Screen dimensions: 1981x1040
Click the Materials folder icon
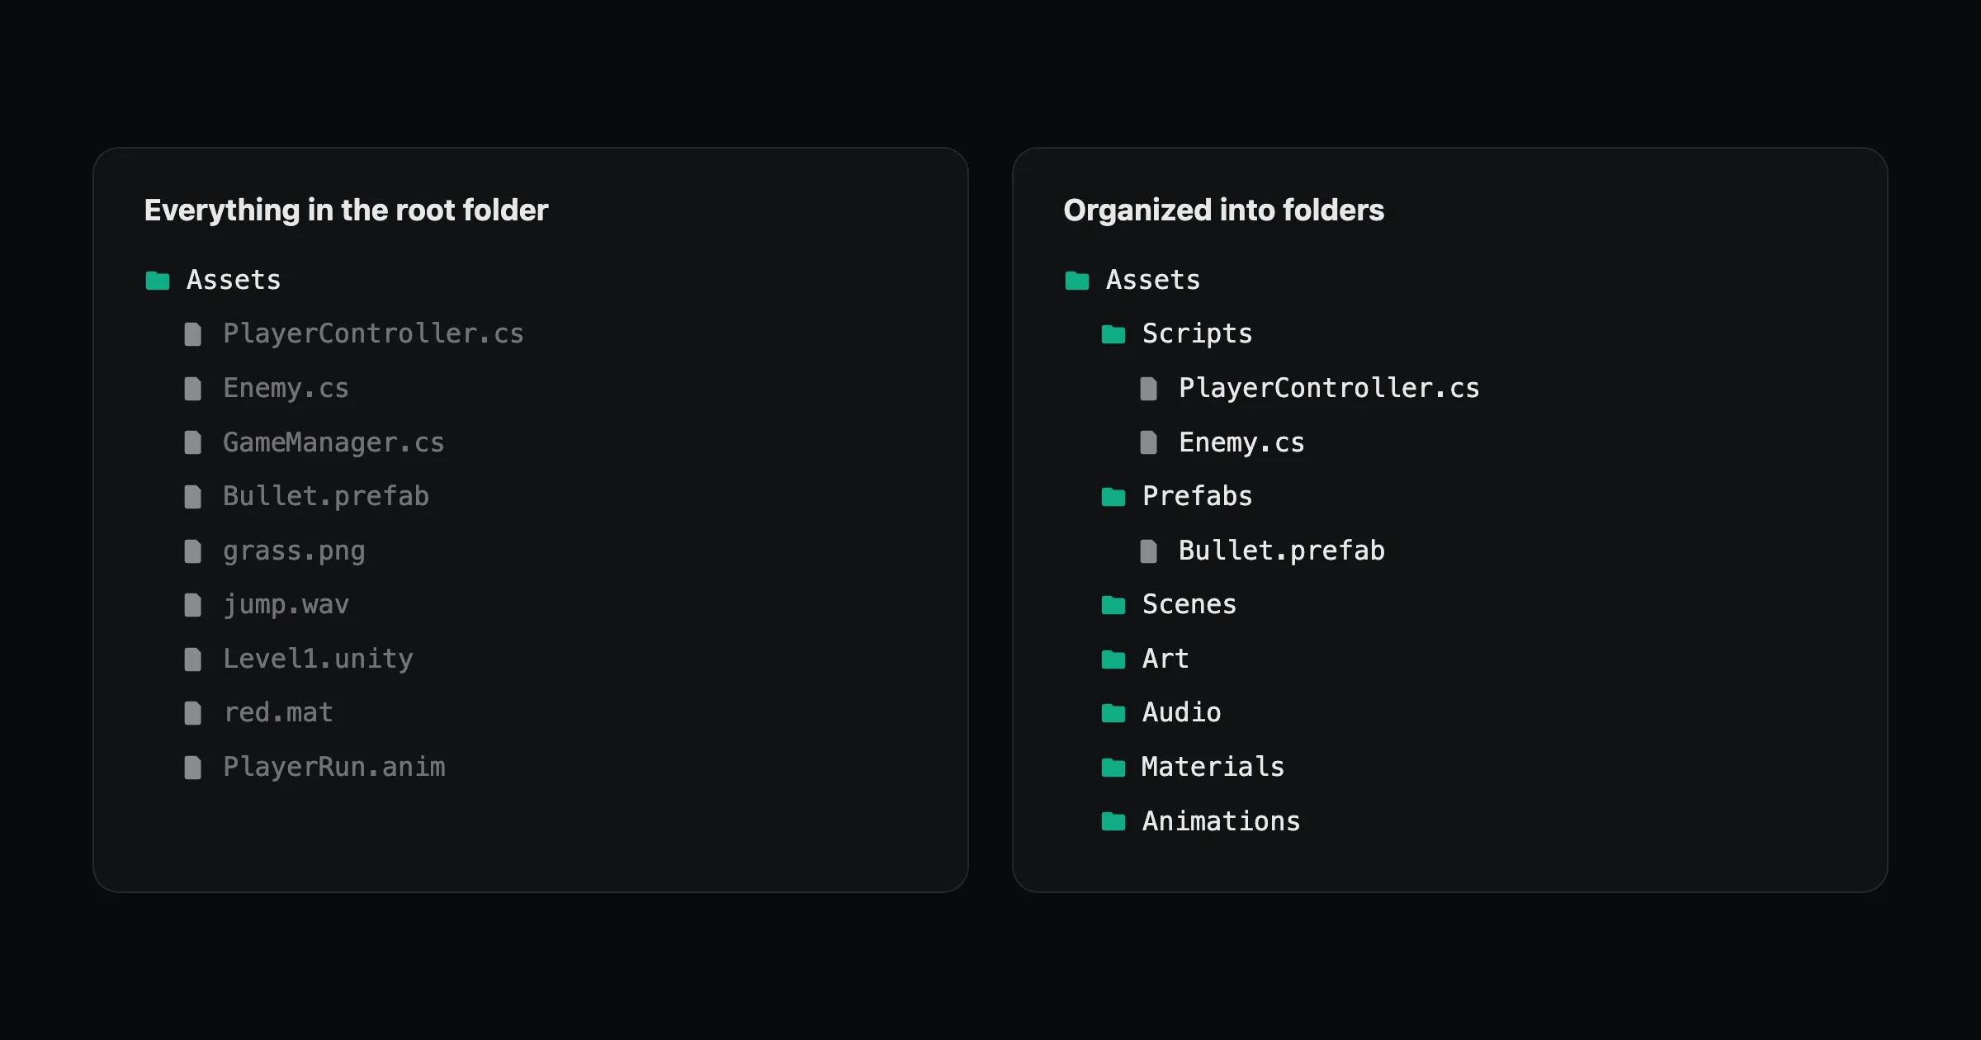[1113, 768]
